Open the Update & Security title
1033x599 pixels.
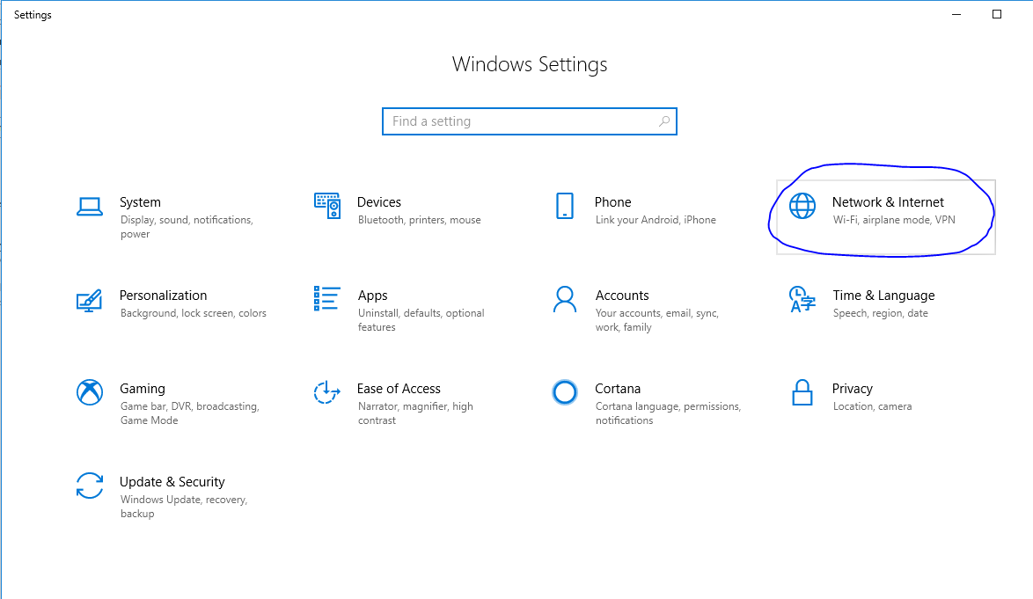click(172, 483)
